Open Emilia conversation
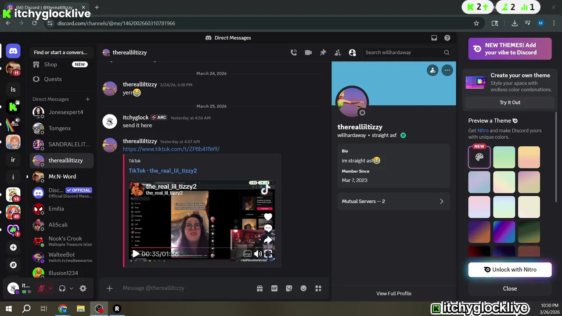The height and width of the screenshot is (316, 562). point(61,208)
